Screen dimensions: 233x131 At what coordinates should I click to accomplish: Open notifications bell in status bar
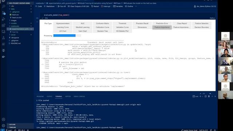tap(215, 130)
